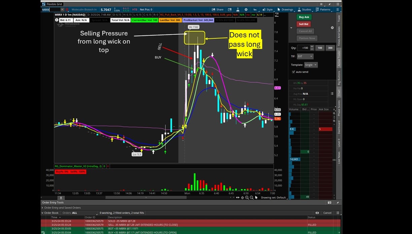This screenshot has width=412, height=234.
Task: Open the TIF EXT dropdown
Action: coord(305,56)
